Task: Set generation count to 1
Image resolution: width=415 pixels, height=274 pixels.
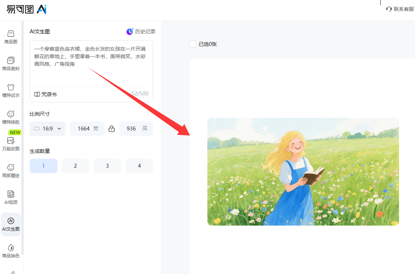Action: coord(43,166)
